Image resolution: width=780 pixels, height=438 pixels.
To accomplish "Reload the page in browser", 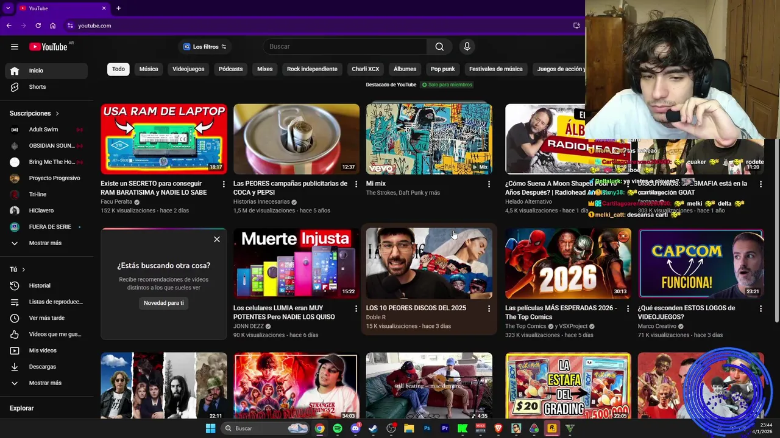I will pos(38,26).
